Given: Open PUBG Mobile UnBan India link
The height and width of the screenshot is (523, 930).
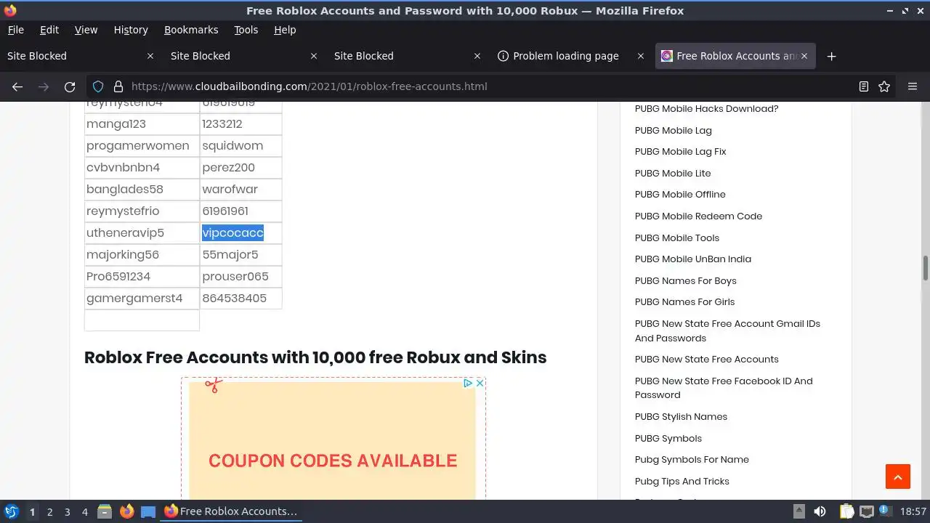Looking at the screenshot, I should tap(693, 259).
